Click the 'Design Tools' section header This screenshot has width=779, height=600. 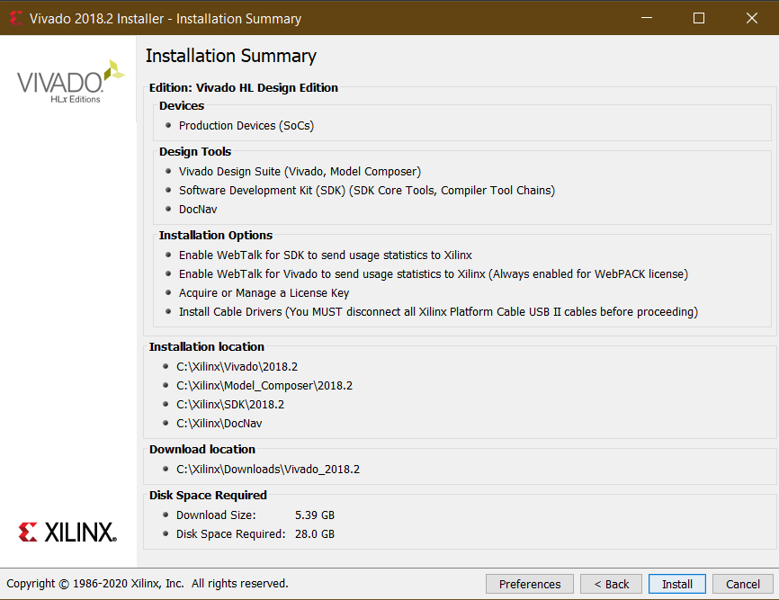pyautogui.click(x=195, y=151)
